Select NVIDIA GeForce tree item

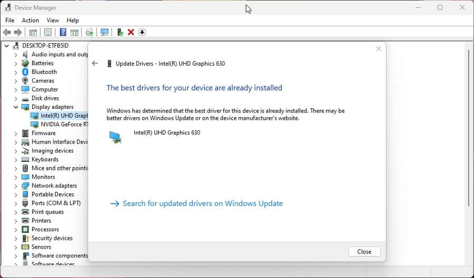pos(59,125)
